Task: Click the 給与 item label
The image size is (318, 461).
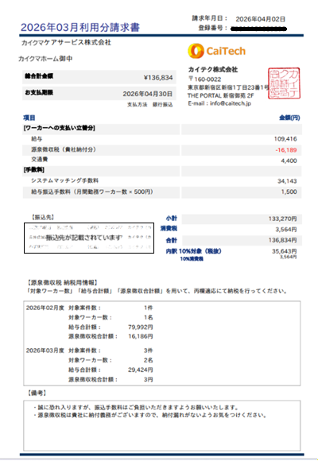Action: point(37,139)
